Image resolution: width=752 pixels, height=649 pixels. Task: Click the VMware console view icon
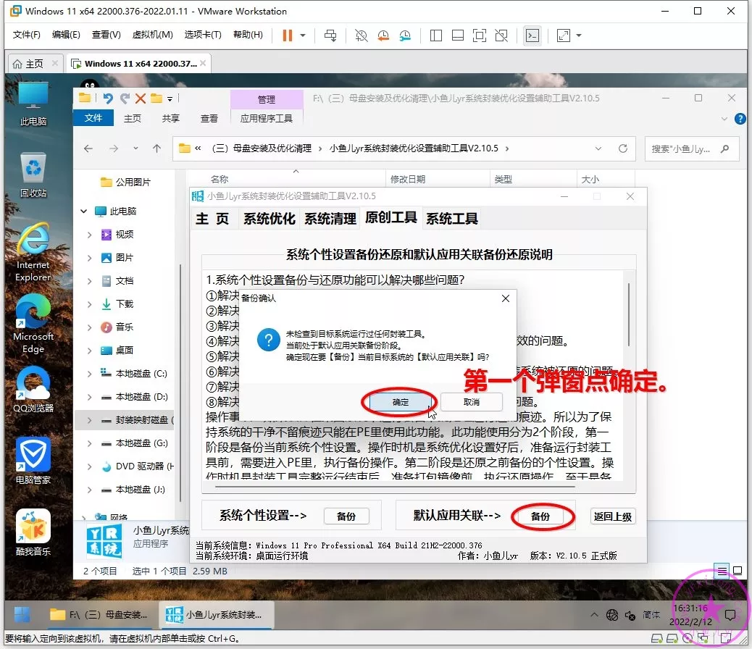[x=532, y=35]
